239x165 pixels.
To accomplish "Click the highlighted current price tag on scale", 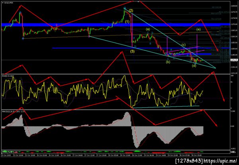I will pos(233,60).
